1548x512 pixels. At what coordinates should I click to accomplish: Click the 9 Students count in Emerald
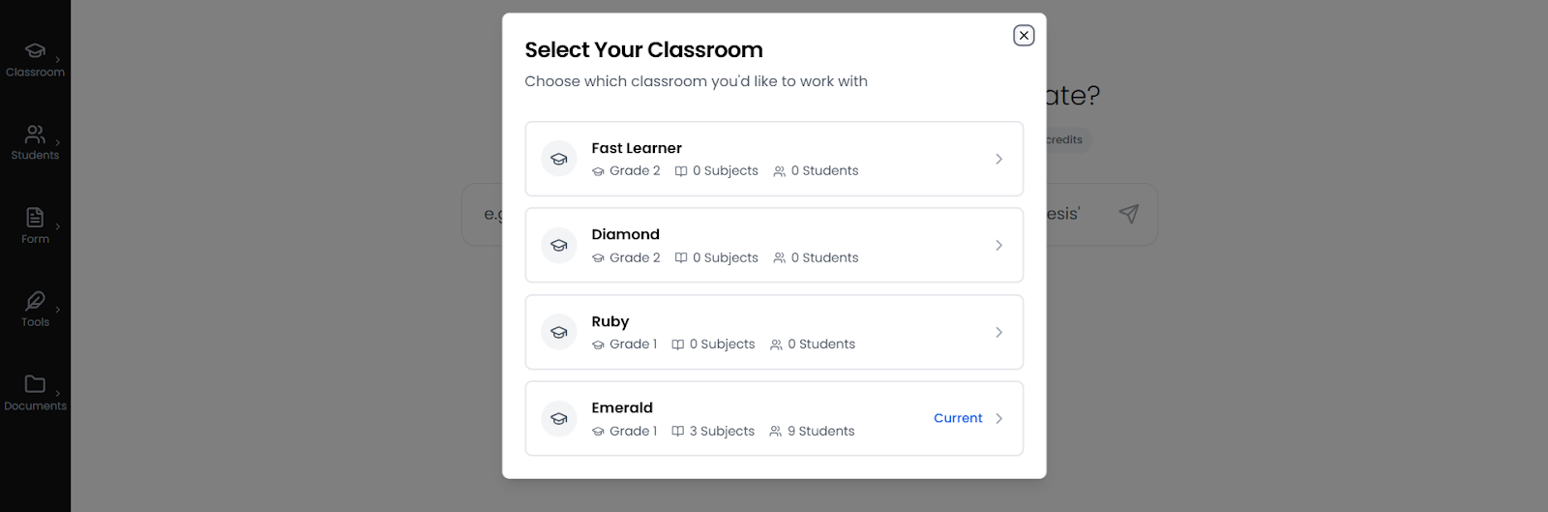click(820, 432)
